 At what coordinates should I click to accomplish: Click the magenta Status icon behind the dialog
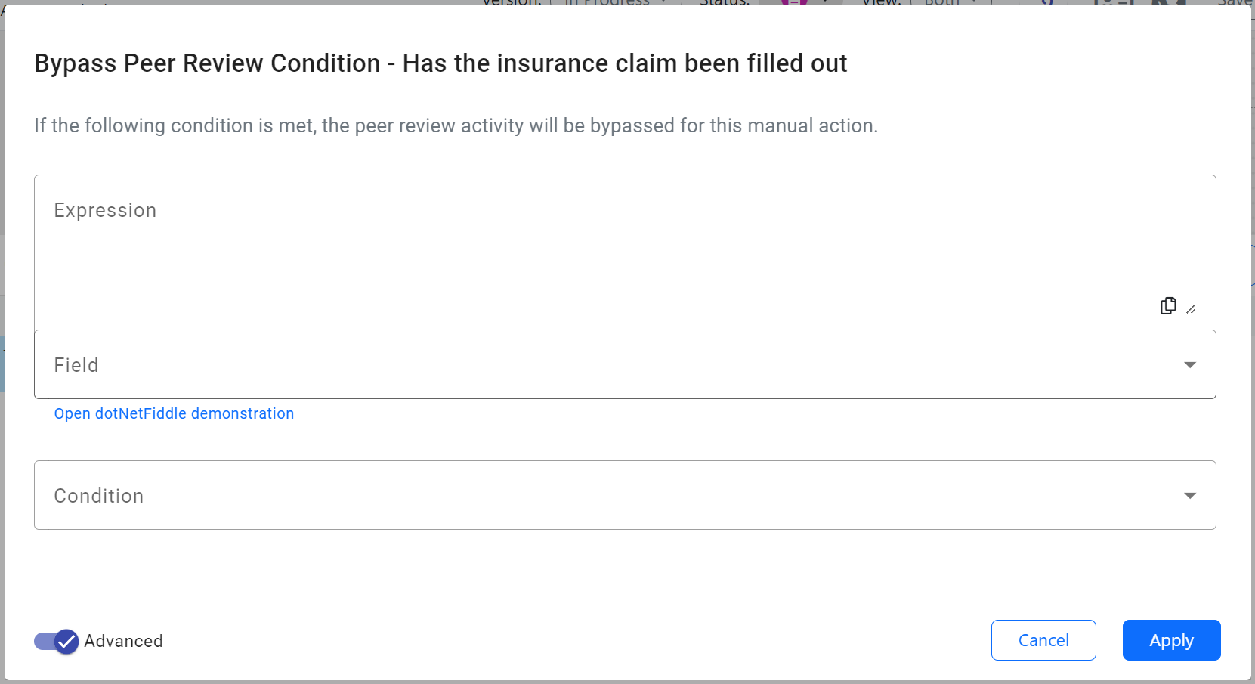[x=793, y=2]
